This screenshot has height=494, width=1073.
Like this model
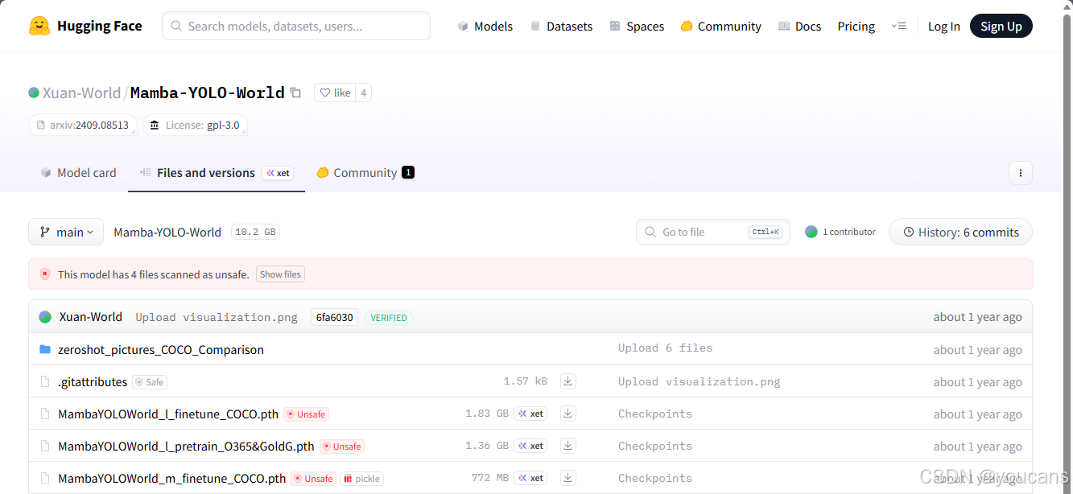pyautogui.click(x=335, y=93)
